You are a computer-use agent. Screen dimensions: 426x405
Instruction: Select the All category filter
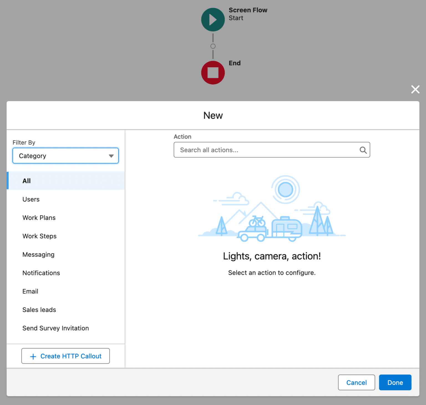coord(26,181)
